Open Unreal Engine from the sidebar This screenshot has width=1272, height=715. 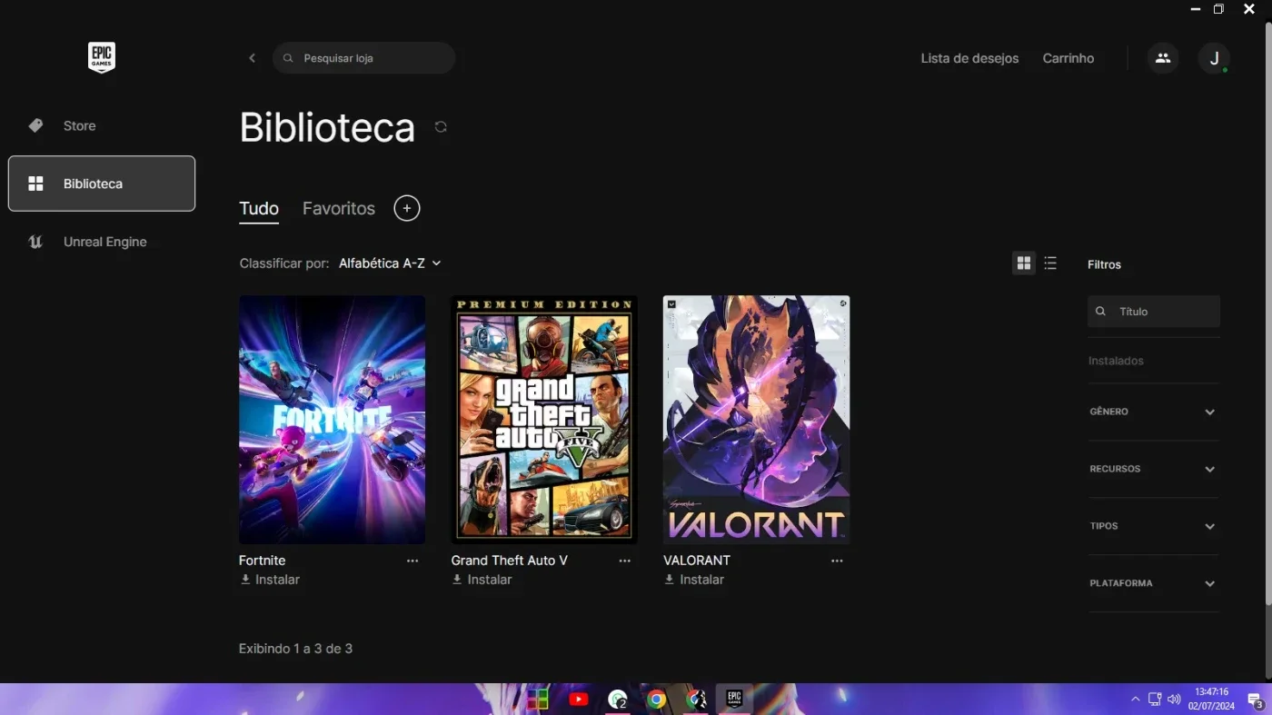102,242
